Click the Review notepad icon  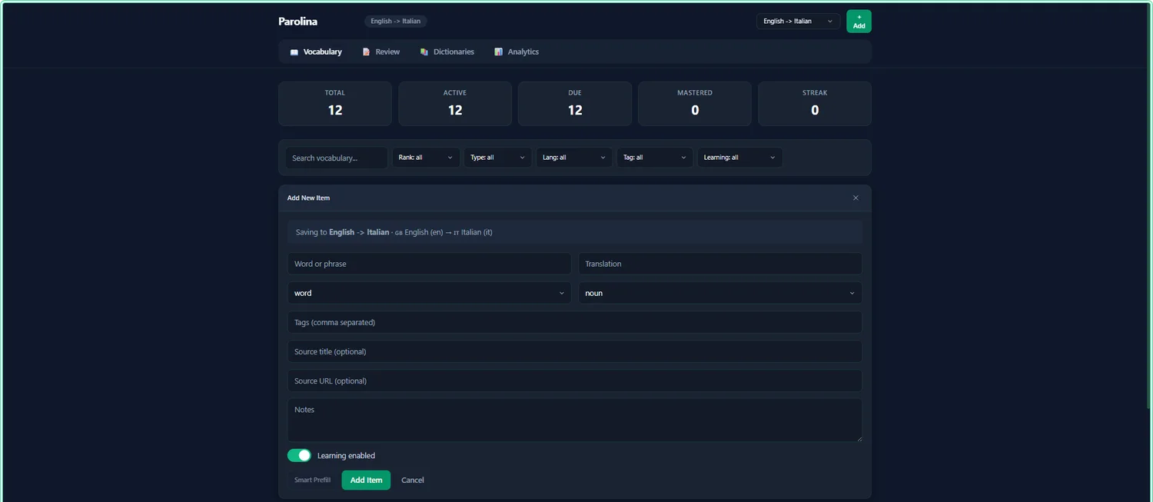[366, 52]
